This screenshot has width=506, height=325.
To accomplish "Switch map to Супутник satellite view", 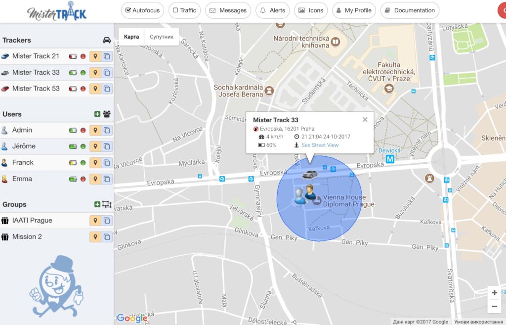I will click(162, 37).
